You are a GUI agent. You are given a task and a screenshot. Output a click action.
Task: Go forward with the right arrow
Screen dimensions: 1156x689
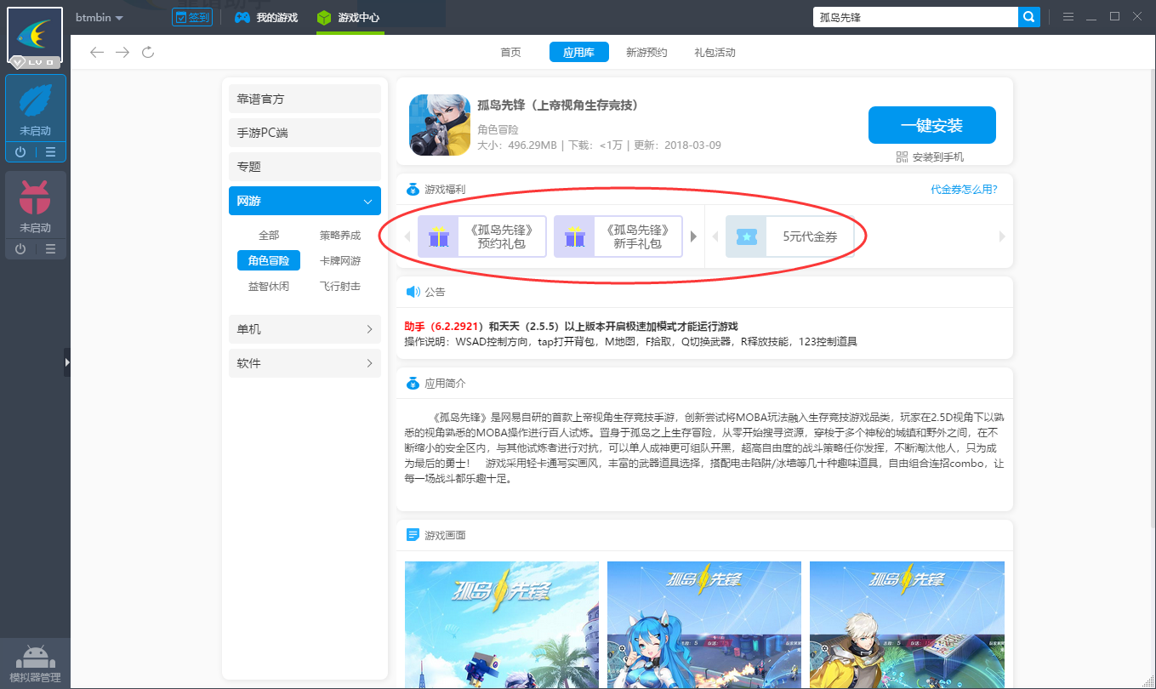(x=122, y=53)
